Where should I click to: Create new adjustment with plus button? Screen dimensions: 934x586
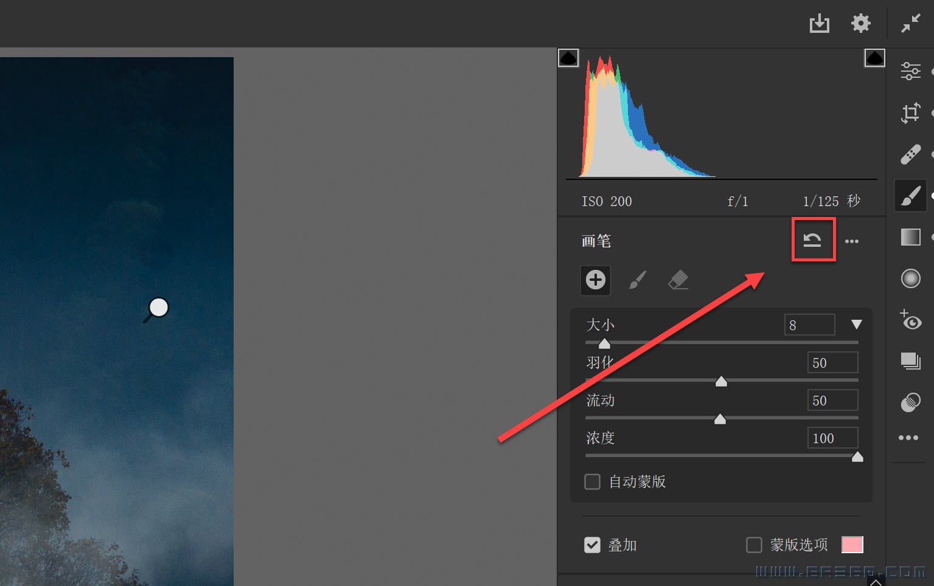point(595,280)
